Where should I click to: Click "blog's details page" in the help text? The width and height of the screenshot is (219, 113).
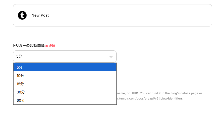coord(183,93)
